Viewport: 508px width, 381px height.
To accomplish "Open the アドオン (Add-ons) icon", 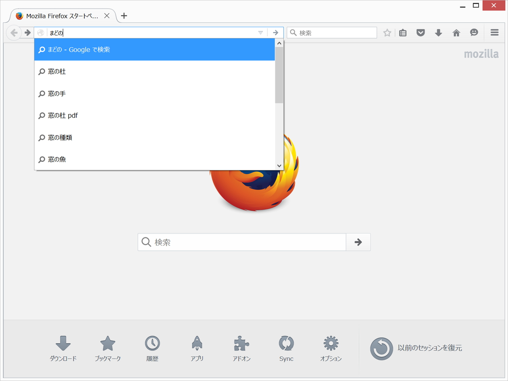I will click(241, 343).
